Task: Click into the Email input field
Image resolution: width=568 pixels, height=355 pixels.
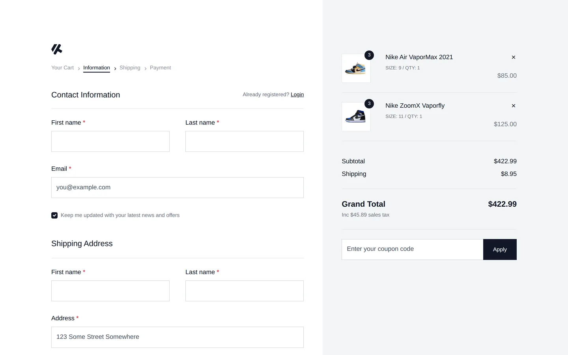Action: [x=177, y=187]
